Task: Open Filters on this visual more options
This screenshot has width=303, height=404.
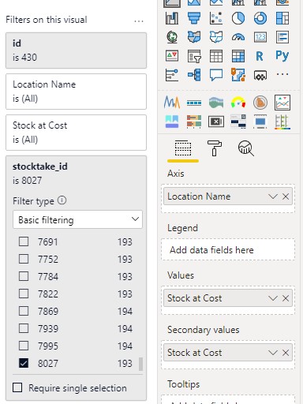Action: [x=139, y=21]
